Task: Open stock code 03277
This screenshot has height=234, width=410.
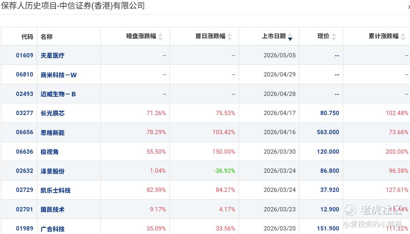Action: point(25,113)
